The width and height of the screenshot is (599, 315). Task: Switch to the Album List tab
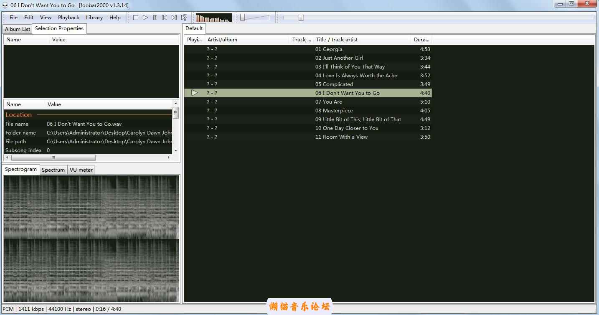(x=18, y=29)
